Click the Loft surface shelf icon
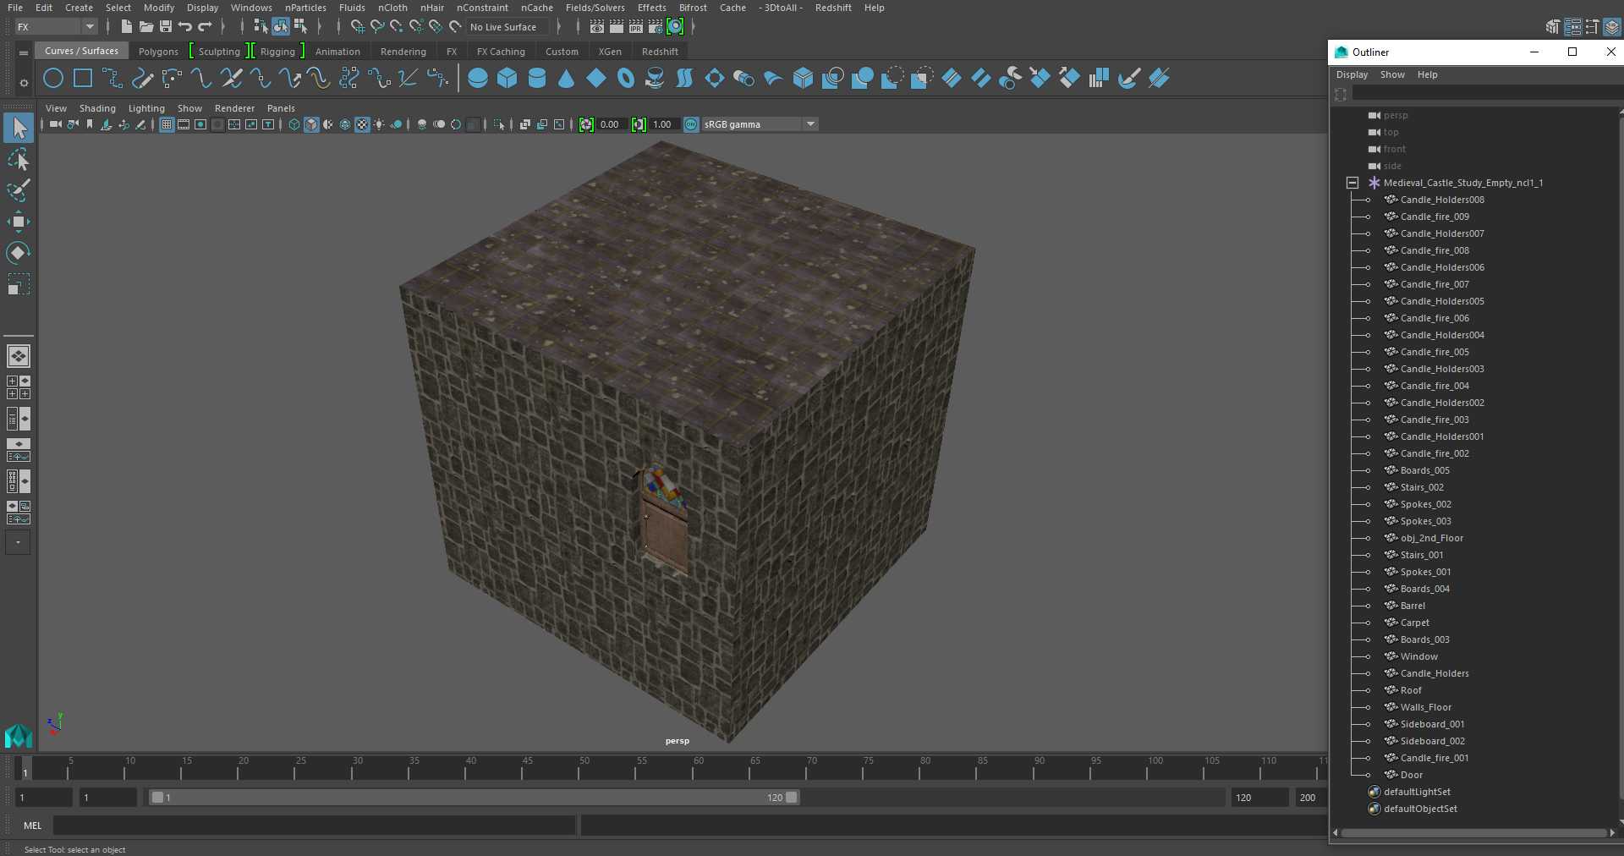The image size is (1624, 856). (684, 79)
